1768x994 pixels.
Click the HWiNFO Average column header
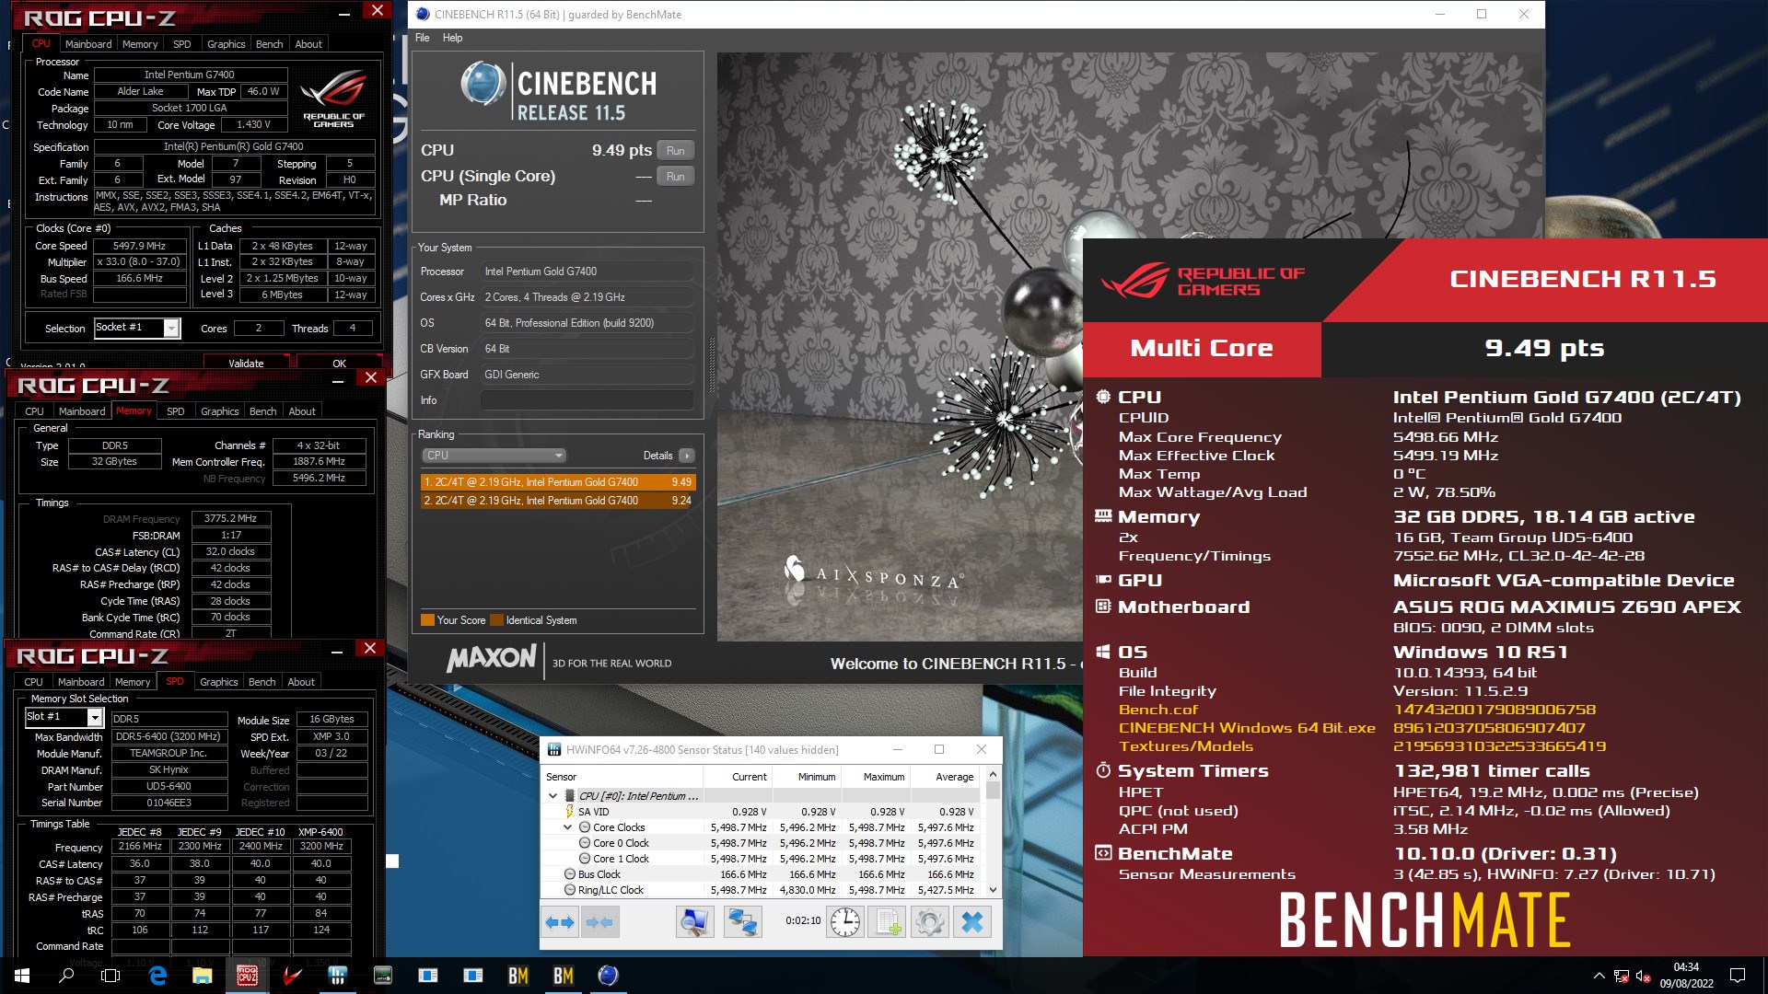point(943,777)
